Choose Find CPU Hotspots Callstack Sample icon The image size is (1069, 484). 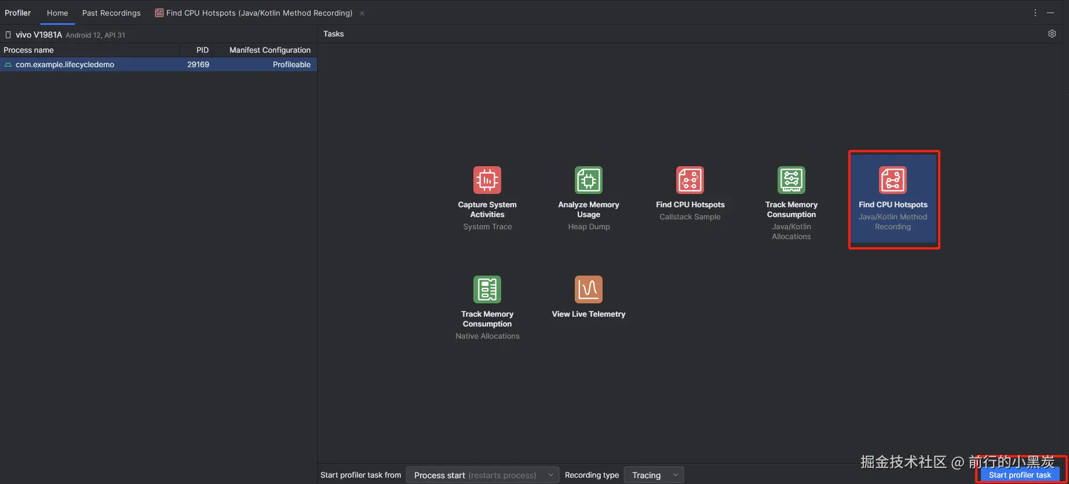690,180
